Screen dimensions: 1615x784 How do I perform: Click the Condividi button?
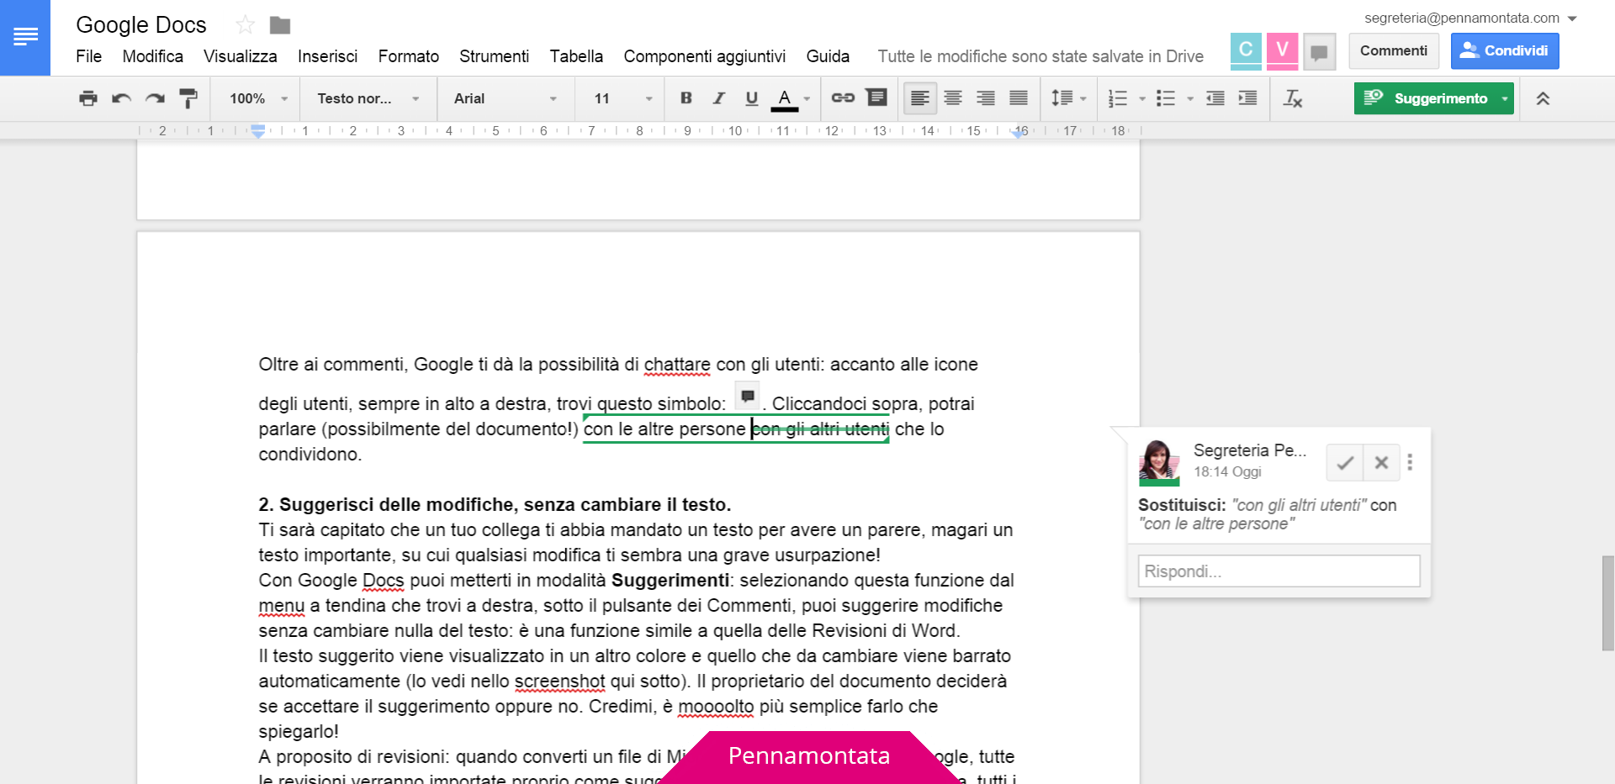(x=1505, y=50)
